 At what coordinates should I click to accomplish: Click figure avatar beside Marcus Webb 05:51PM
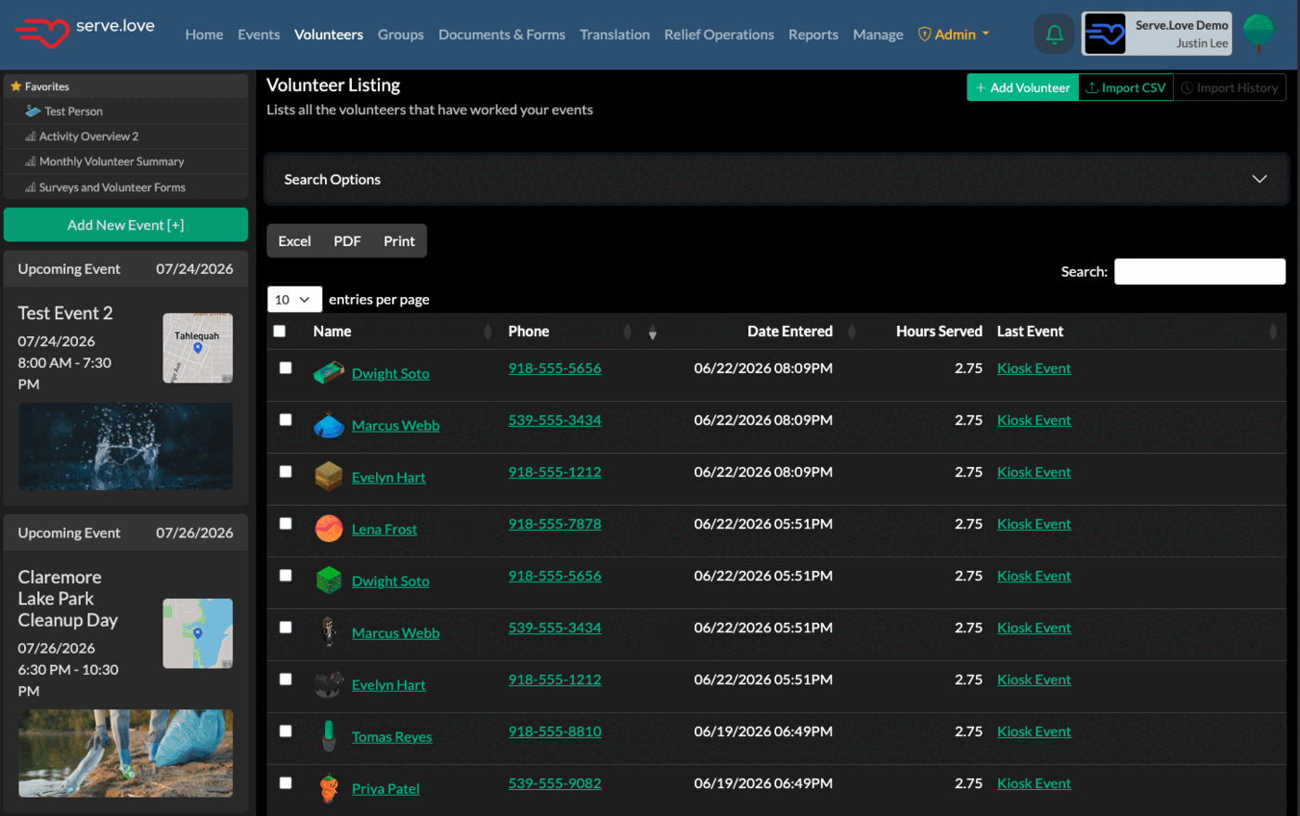(x=329, y=633)
